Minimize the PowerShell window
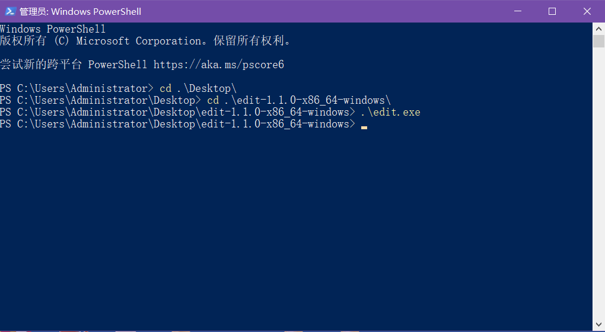Image resolution: width=605 pixels, height=332 pixels. (518, 11)
